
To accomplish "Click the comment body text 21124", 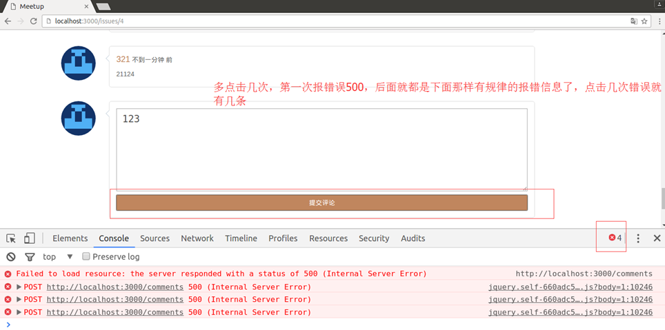I will [125, 74].
